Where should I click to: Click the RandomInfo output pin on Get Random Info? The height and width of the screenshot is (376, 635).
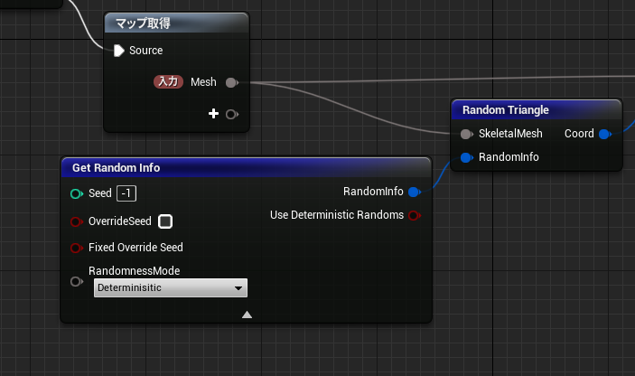pyautogui.click(x=415, y=192)
